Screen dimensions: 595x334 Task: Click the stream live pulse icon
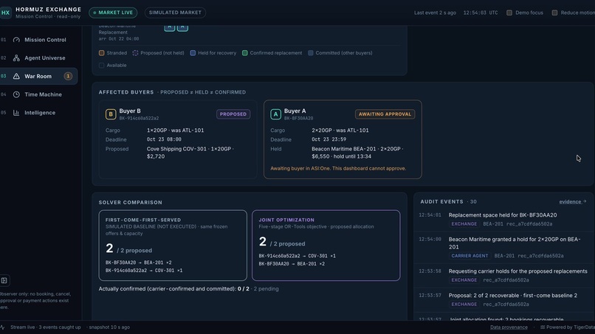tap(2, 327)
